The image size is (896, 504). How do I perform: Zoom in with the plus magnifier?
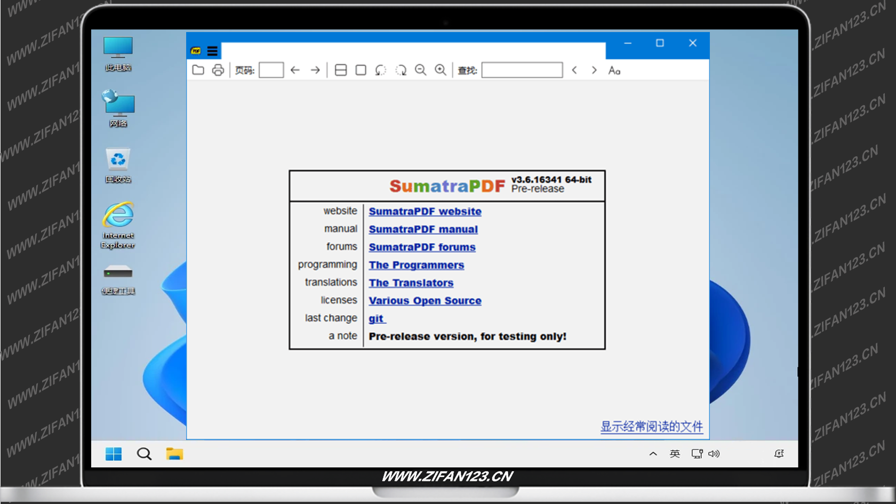click(441, 70)
